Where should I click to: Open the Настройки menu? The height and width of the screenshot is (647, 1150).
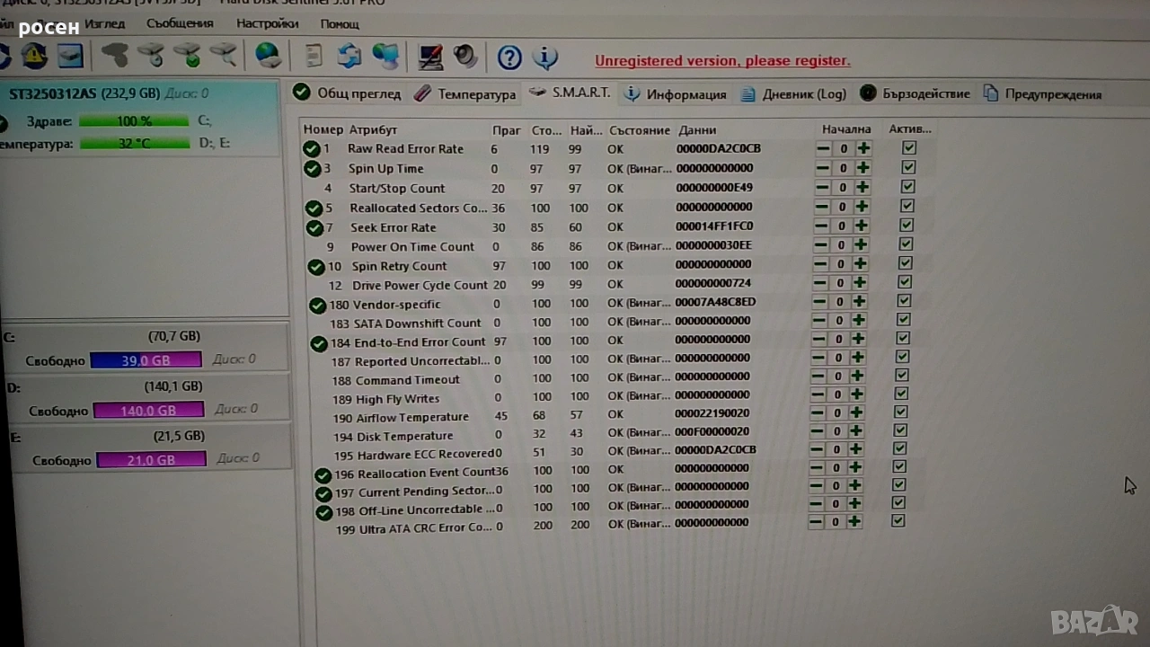[x=267, y=23]
